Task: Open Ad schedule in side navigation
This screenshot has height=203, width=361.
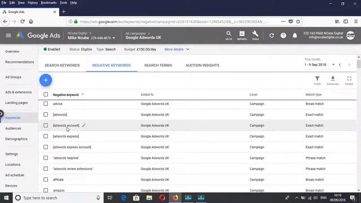Action: click(x=15, y=175)
